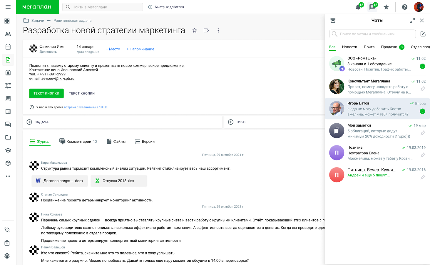Screen dimensions: 430x265
Task: Open the contacts card icon in sidebar
Action: coord(8,73)
